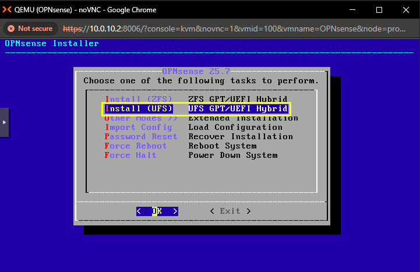Click 'Load Configuration' description text
This screenshot has height=272, width=420.
[x=235, y=127]
